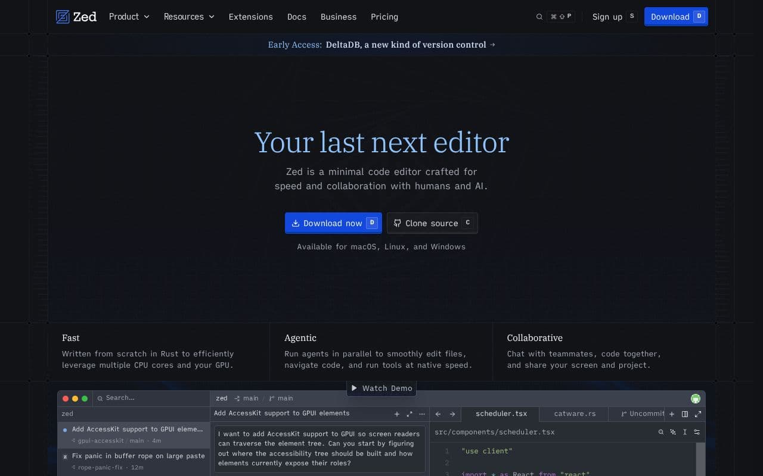Screen dimensions: 763x476
Task: Click the 'Collaborative' feature heading
Action: pos(535,338)
